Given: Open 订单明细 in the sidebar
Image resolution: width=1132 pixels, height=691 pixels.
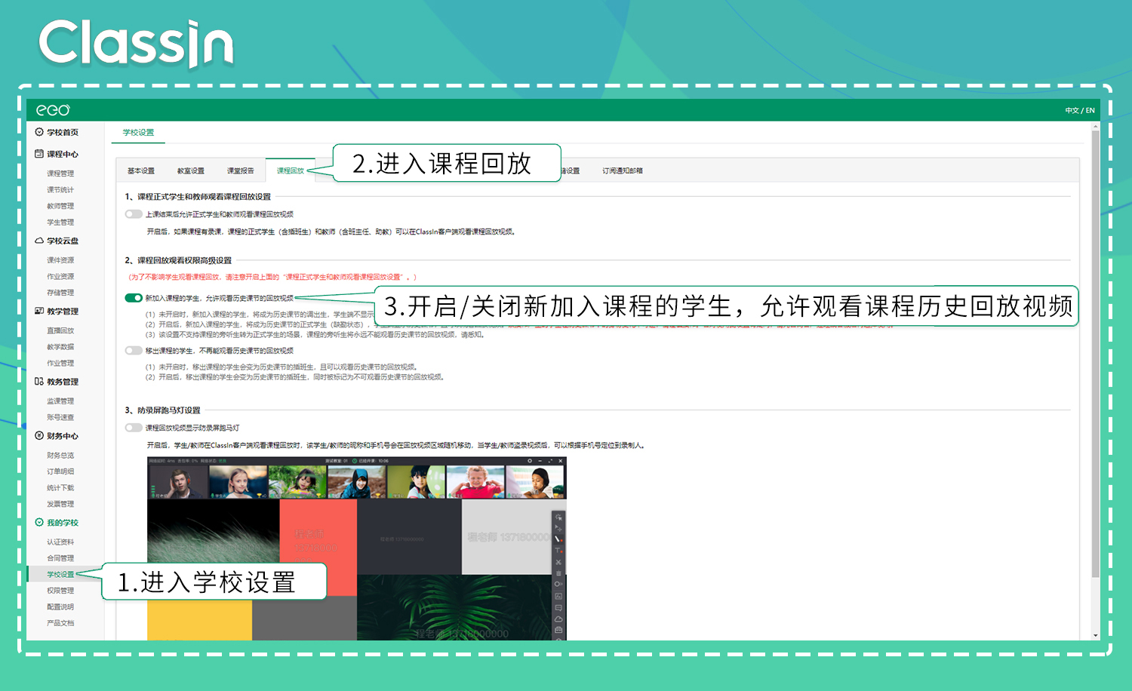Looking at the screenshot, I should pyautogui.click(x=60, y=471).
